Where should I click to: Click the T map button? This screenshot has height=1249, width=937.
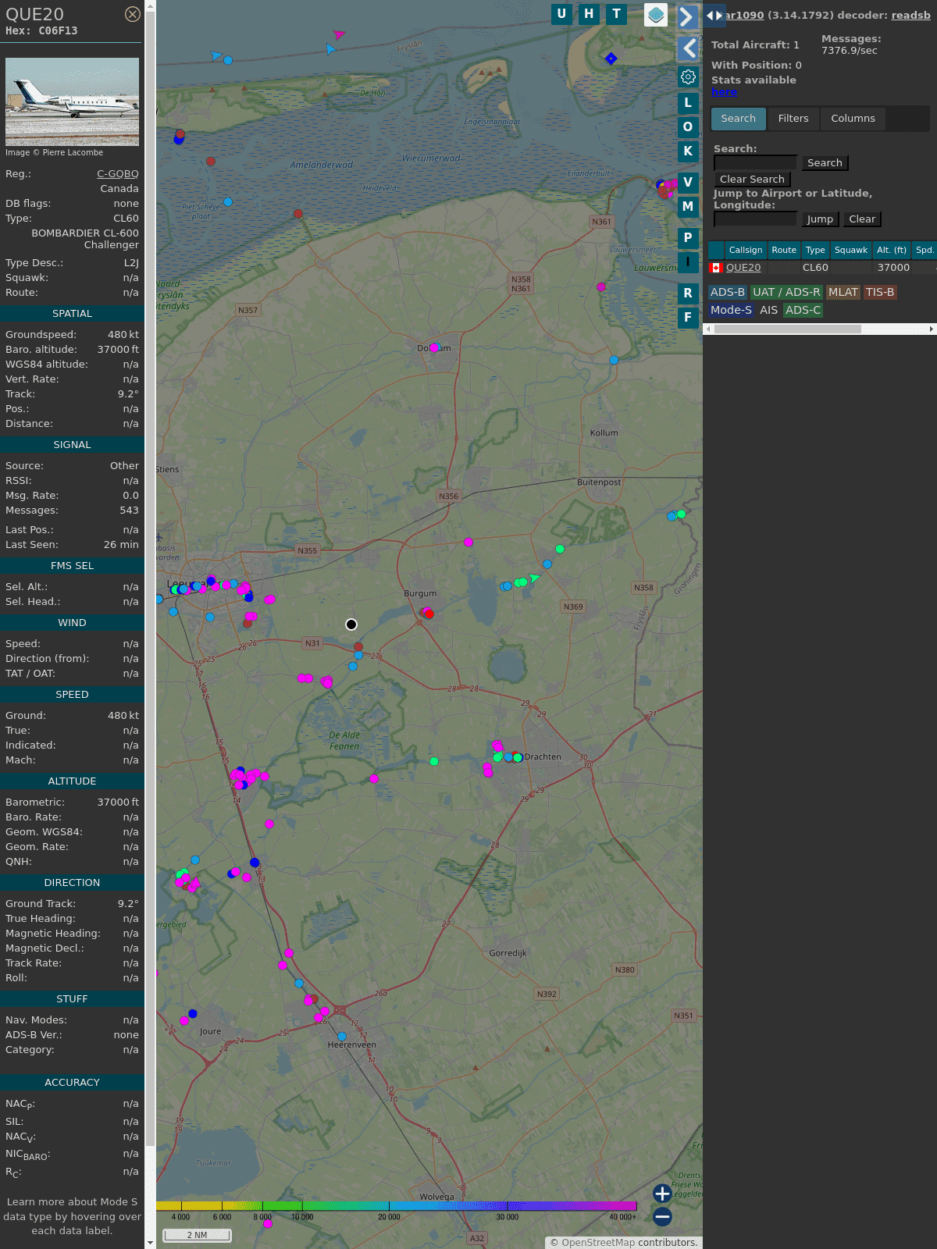pyautogui.click(x=616, y=14)
